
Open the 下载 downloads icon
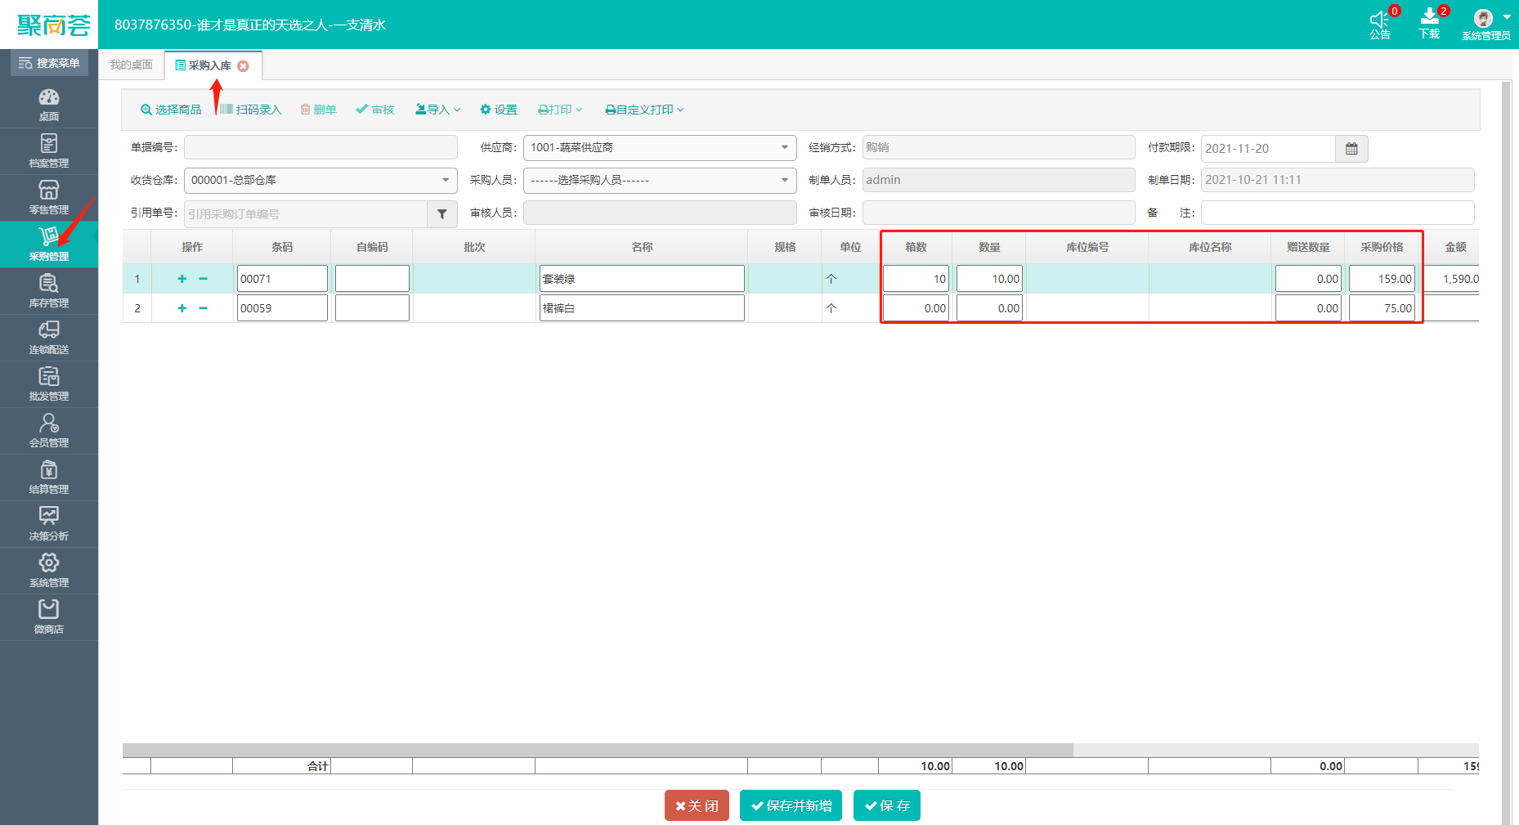point(1430,25)
